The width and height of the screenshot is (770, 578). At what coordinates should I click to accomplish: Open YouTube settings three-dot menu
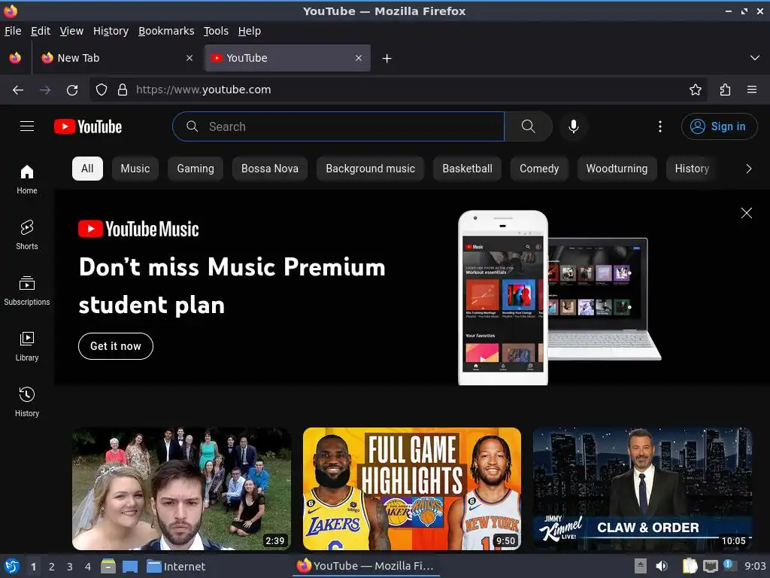coord(659,126)
